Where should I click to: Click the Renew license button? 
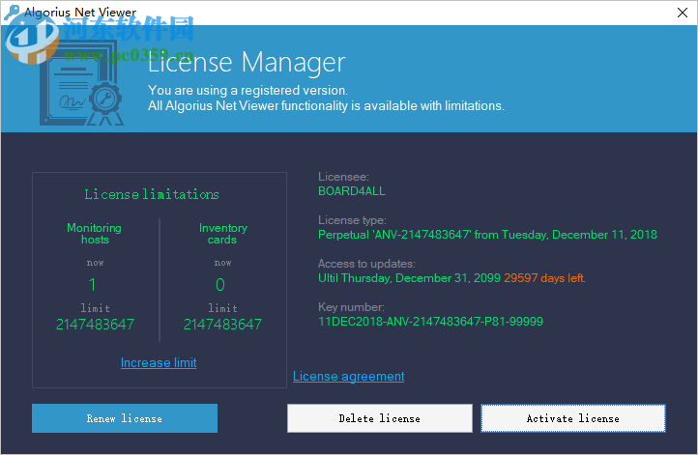[125, 418]
